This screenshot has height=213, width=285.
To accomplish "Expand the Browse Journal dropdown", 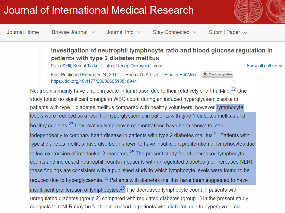I will point(73,32).
